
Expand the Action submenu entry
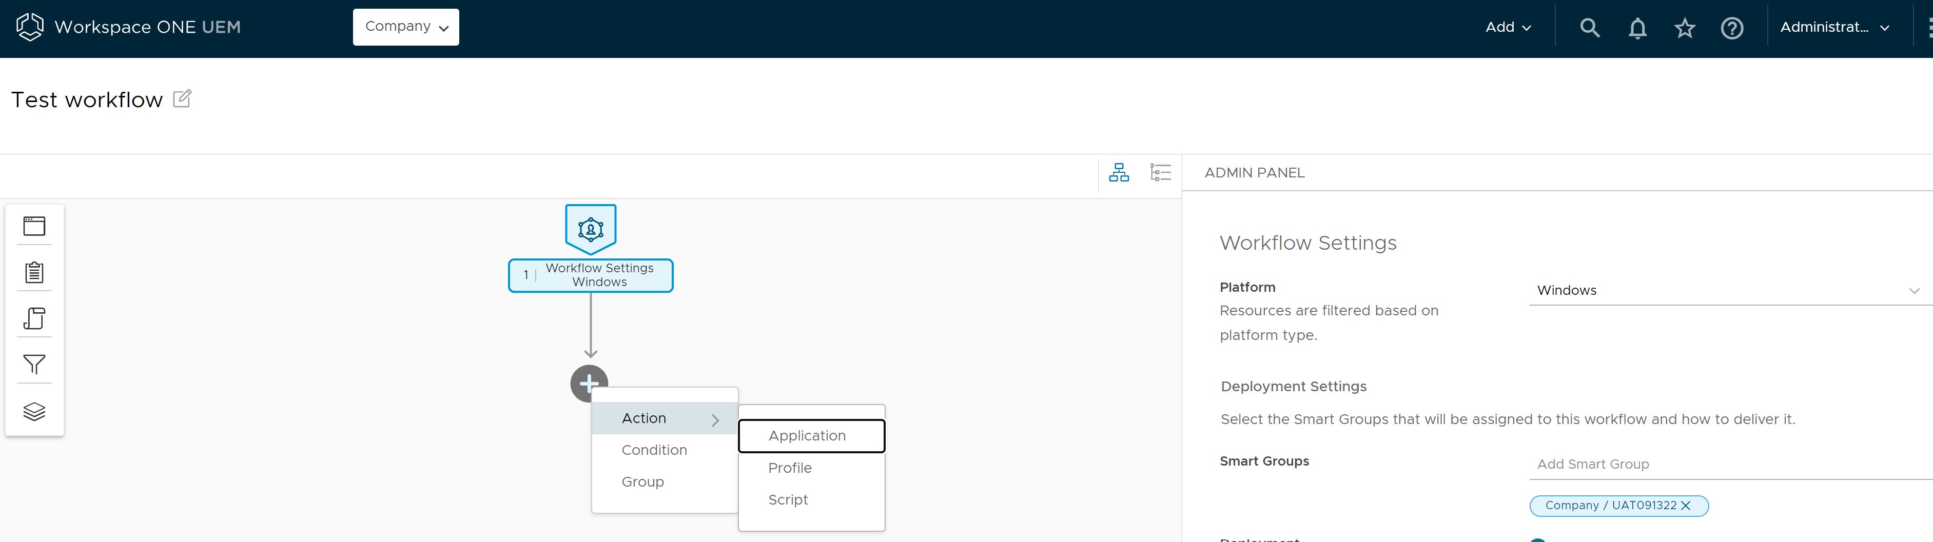(x=665, y=418)
